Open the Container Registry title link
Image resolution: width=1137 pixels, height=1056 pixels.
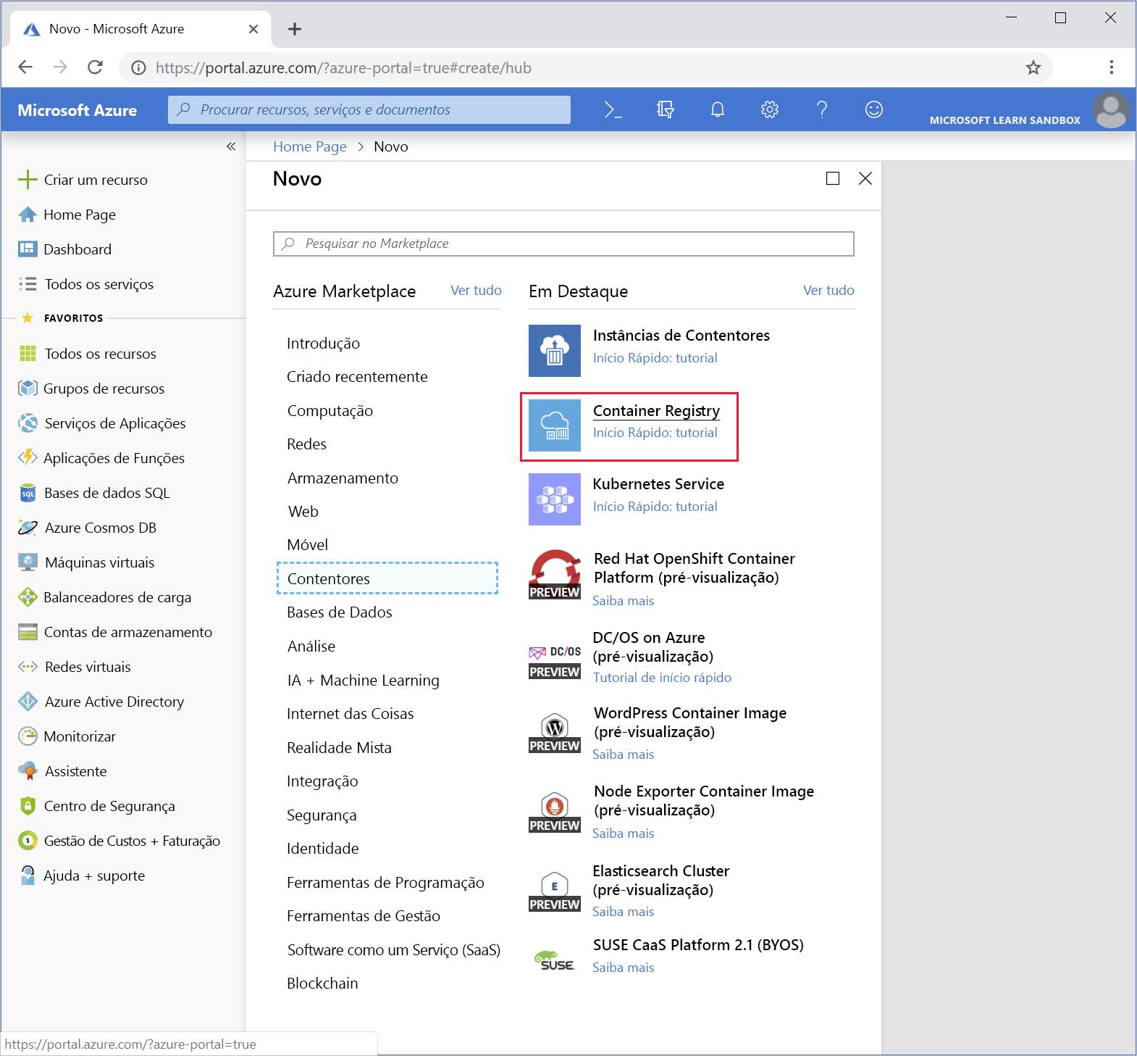[656, 411]
